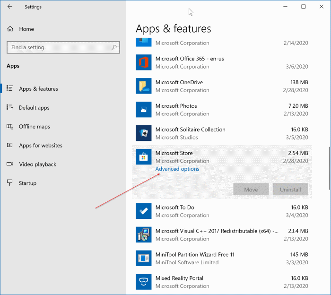Select the Mixed Reality Portal icon
This screenshot has height=295, width=331.
point(144,282)
